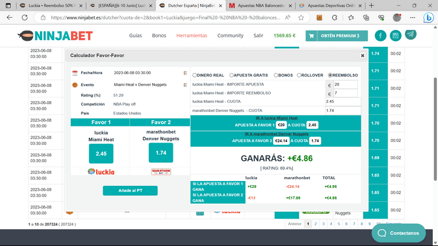Open the browser settings and more menu
Image resolution: width=438 pixels, height=246 pixels.
click(413, 18)
